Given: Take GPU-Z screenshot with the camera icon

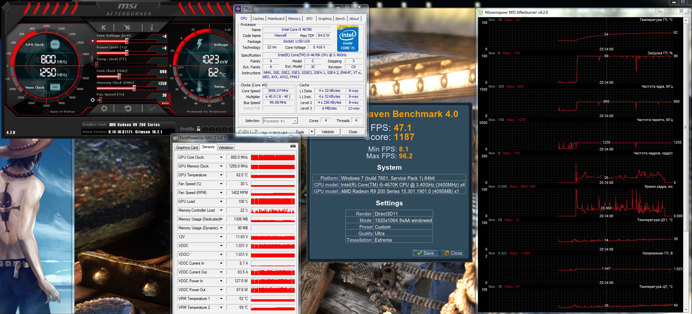Looking at the screenshot, I should point(293,146).
